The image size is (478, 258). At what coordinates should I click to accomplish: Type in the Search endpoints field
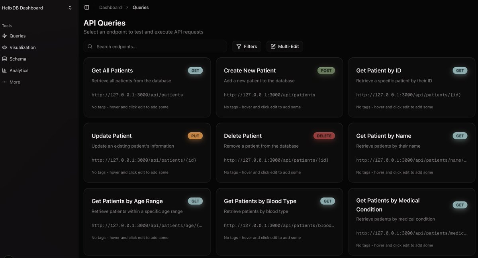click(x=159, y=47)
